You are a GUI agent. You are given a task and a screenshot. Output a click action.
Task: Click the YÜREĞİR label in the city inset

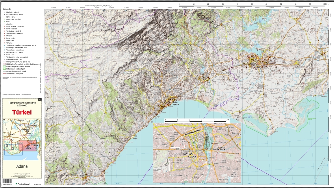click(218, 150)
